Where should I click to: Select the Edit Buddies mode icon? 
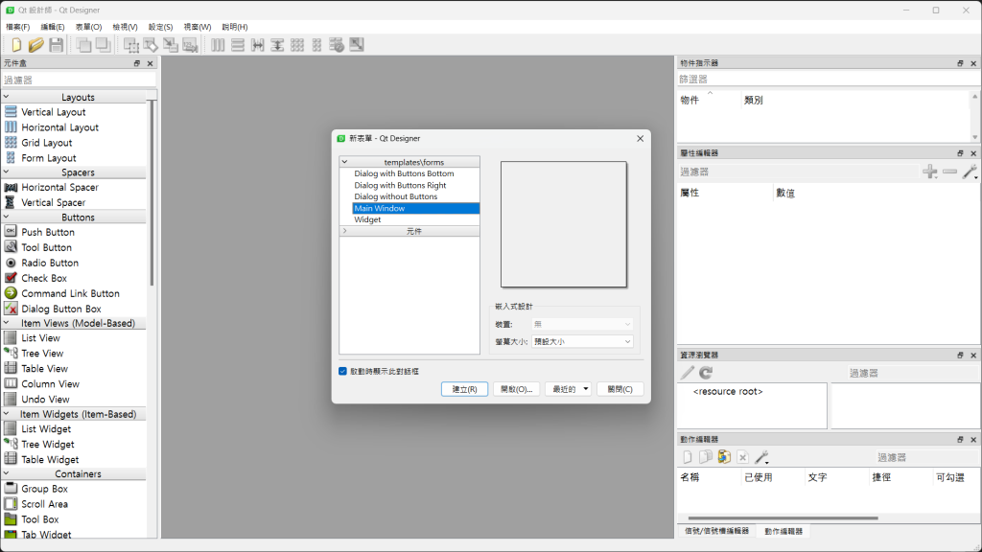coord(171,44)
